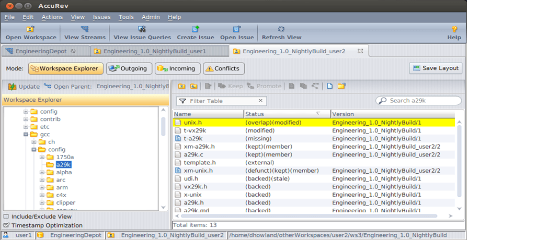The height and width of the screenshot is (240, 549).
Task: Click the Search a29k field
Action: [418, 101]
